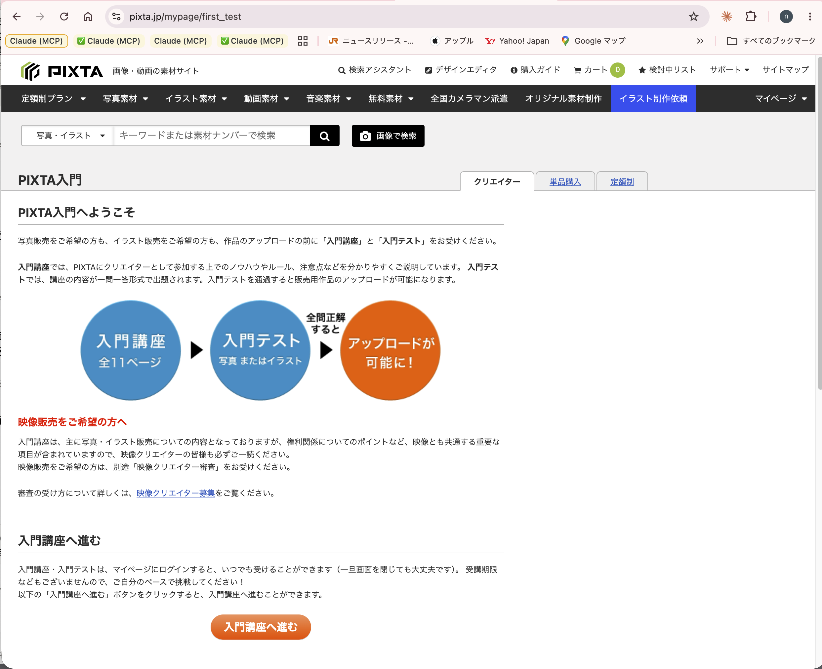Open the browser home page
Image resolution: width=822 pixels, height=669 pixels.
tap(88, 17)
